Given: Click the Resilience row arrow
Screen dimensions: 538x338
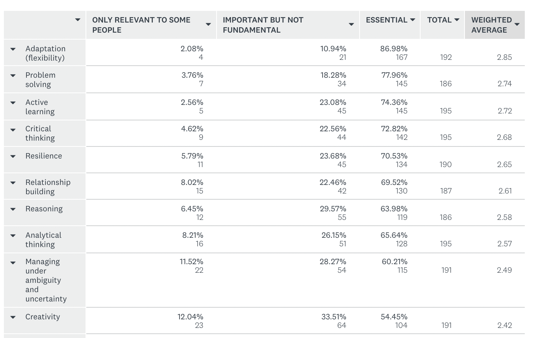Looking at the screenshot, I should click(x=13, y=157).
